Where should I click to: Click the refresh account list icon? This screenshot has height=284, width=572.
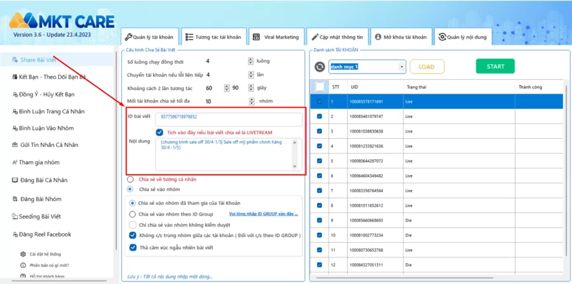(x=319, y=67)
